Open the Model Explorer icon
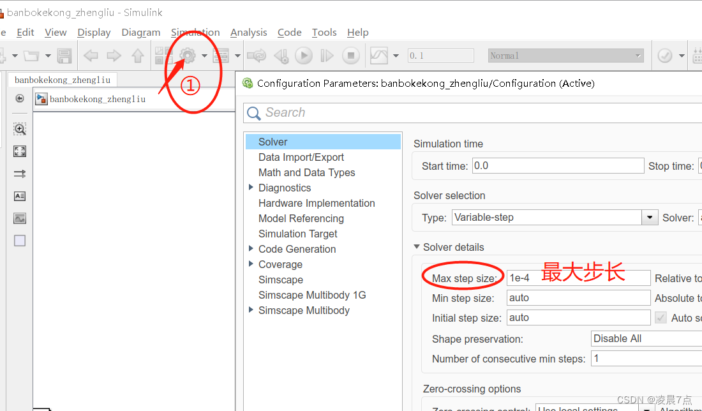 pos(221,56)
